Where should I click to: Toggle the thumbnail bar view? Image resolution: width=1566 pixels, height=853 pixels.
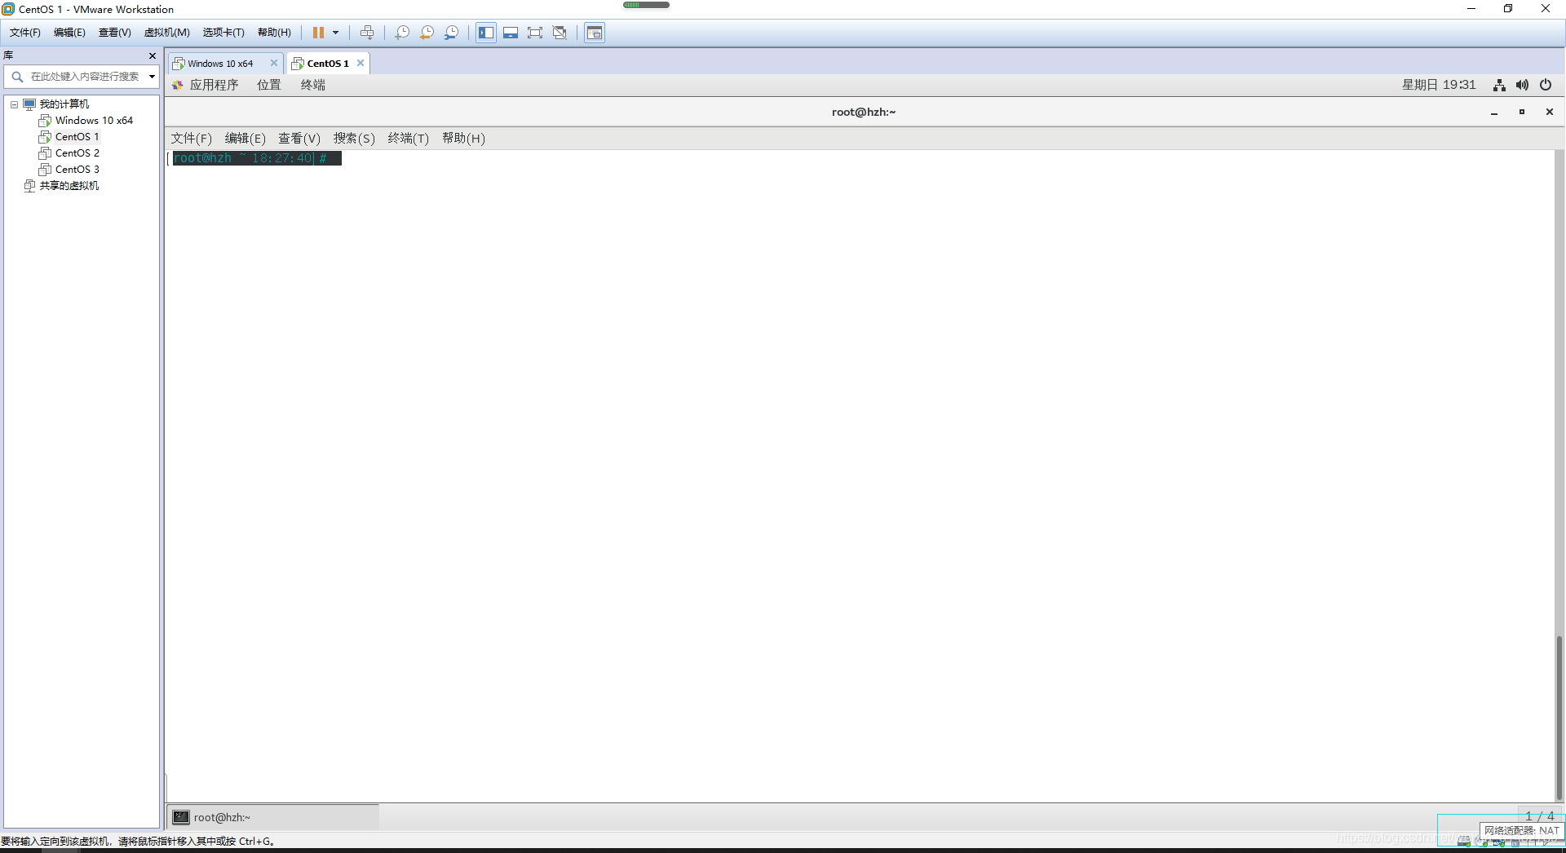(x=511, y=33)
